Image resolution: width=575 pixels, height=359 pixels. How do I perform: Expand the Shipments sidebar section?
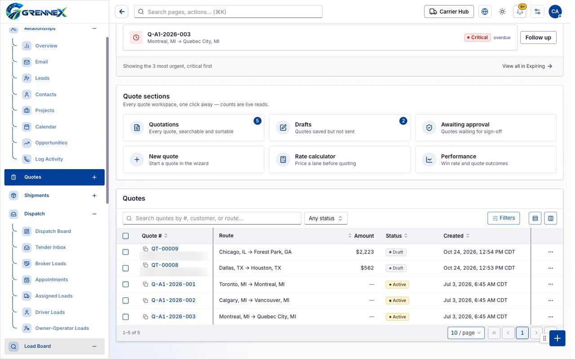(94, 196)
